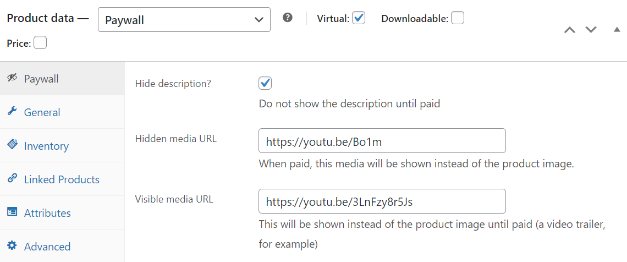Open the help question mark tooltip
This screenshot has height=262, width=627.
pyautogui.click(x=288, y=18)
